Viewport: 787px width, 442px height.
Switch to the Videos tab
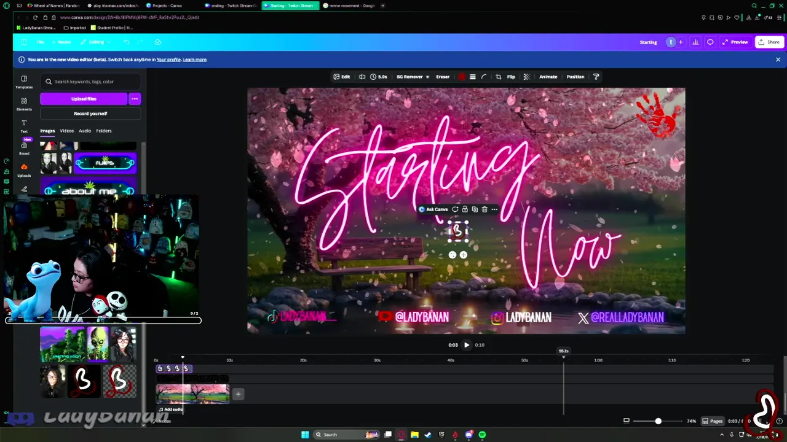pos(66,131)
